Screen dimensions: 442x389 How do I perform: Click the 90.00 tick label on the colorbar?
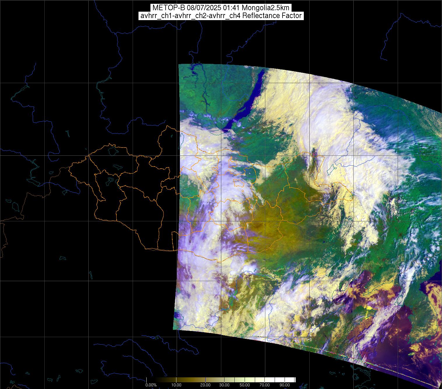click(284, 385)
